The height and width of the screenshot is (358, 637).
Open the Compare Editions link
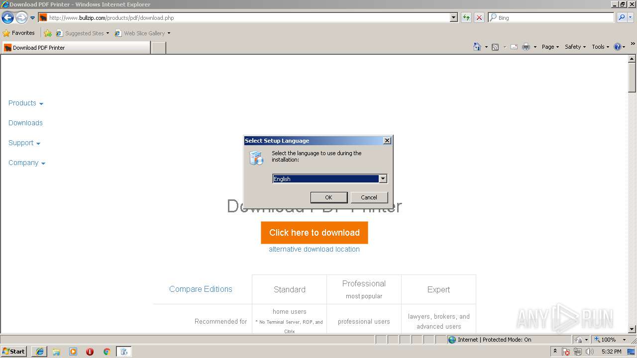(201, 289)
